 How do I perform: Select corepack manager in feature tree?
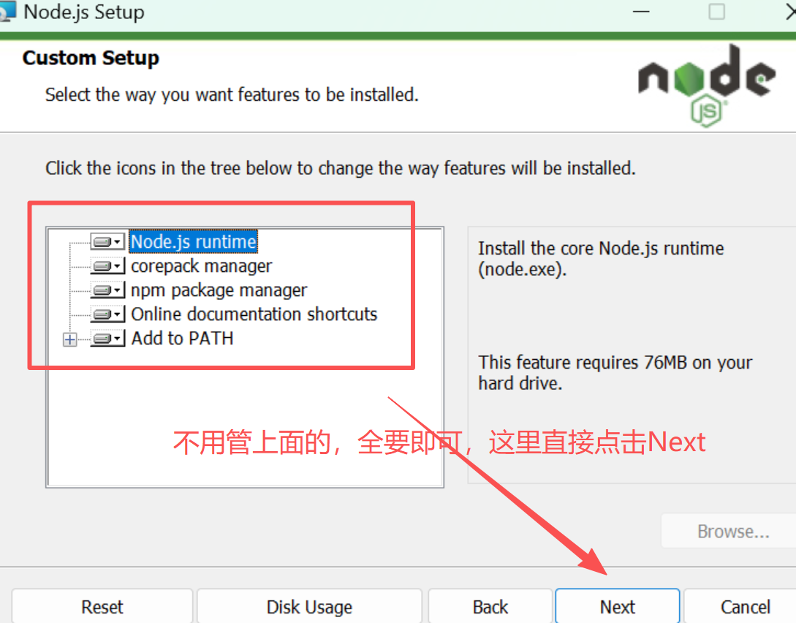tap(202, 266)
